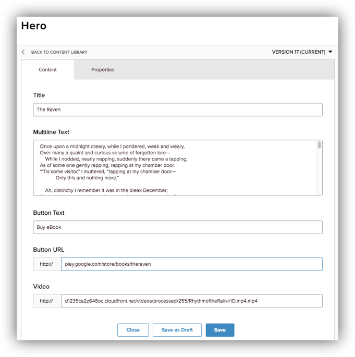Viewport: 355px width, 357px height.
Task: Hit the blue Save button
Action: (x=219, y=330)
